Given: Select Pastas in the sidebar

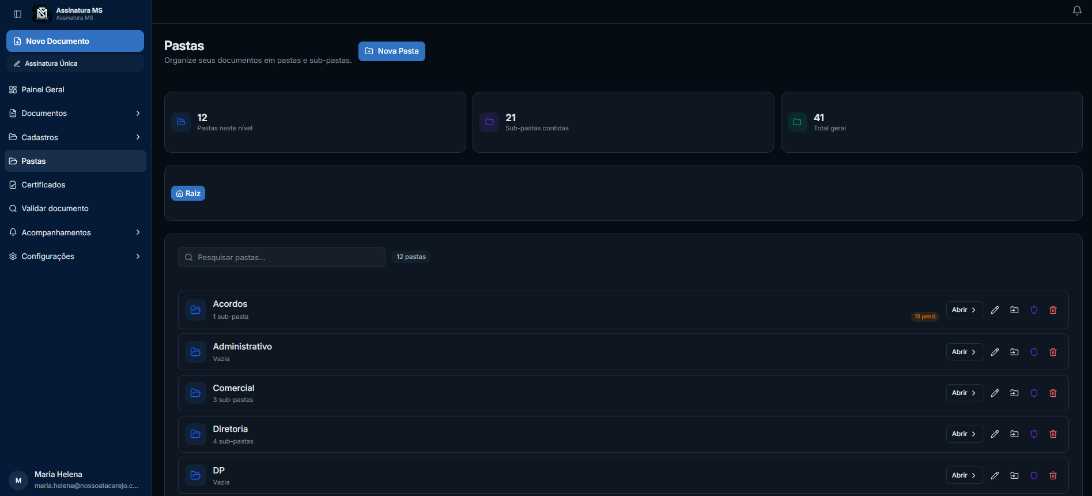Looking at the screenshot, I should (75, 161).
